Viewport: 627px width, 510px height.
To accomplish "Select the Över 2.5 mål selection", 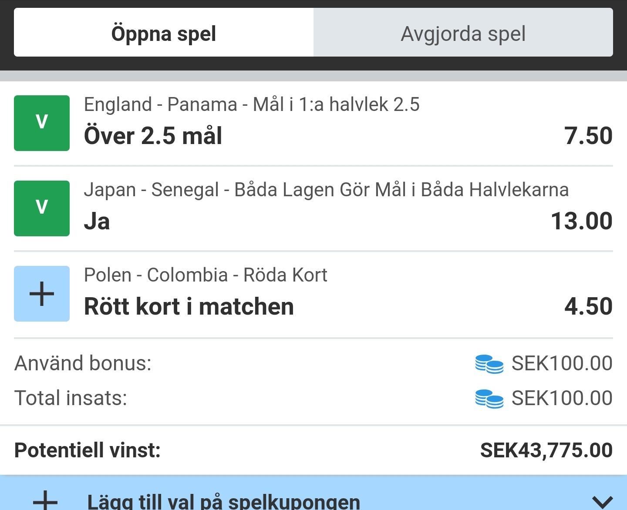I will pos(153,136).
